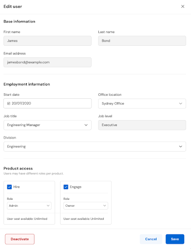Open the Admin role dropdown for Hire
Screen dimensions: 191x249
click(x=29, y=206)
